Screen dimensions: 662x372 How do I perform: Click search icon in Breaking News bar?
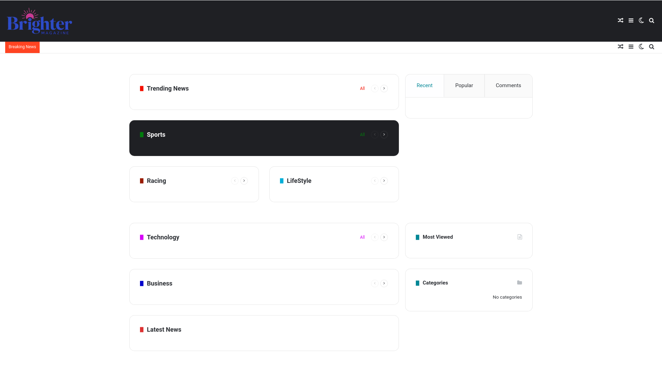click(651, 47)
